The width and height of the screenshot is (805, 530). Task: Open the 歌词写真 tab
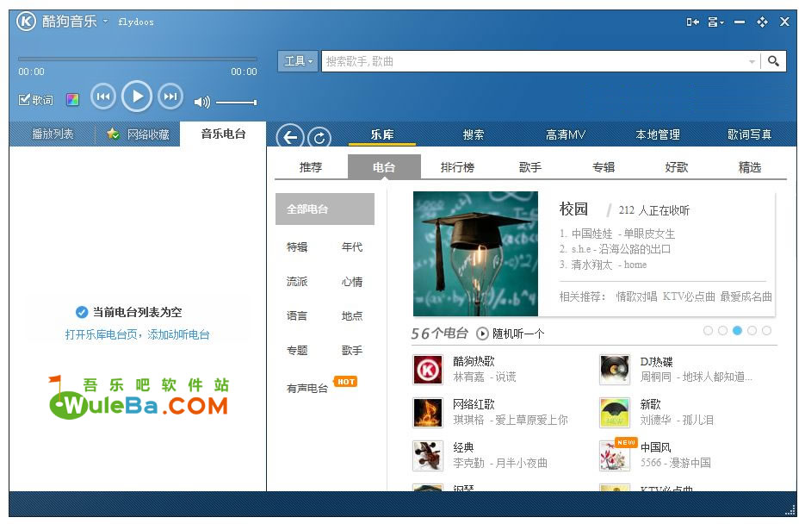coord(750,134)
